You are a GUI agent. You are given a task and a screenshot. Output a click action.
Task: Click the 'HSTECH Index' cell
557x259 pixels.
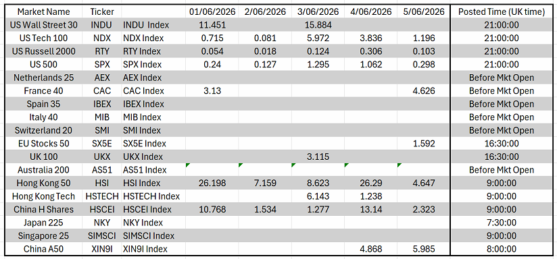click(153, 196)
